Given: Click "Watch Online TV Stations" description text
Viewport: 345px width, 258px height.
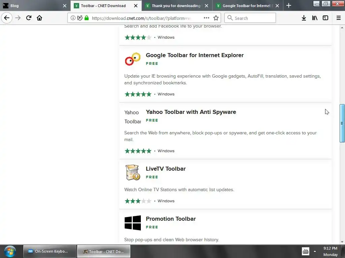Looking at the screenshot, I should [x=179, y=189].
